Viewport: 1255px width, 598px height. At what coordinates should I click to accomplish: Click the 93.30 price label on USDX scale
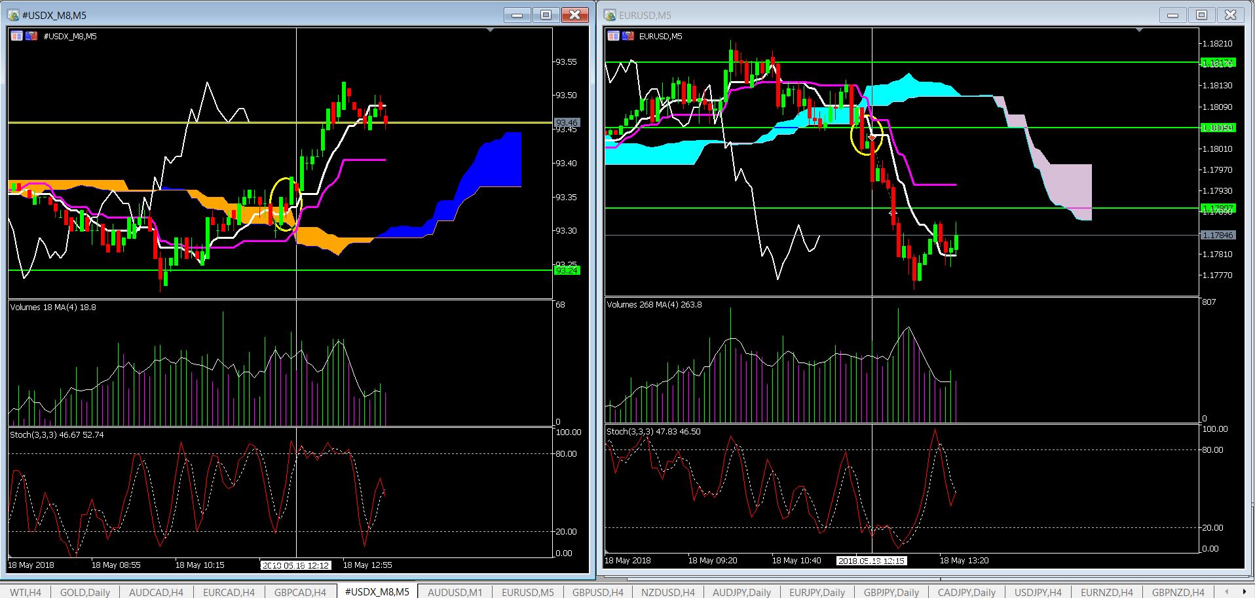[566, 231]
